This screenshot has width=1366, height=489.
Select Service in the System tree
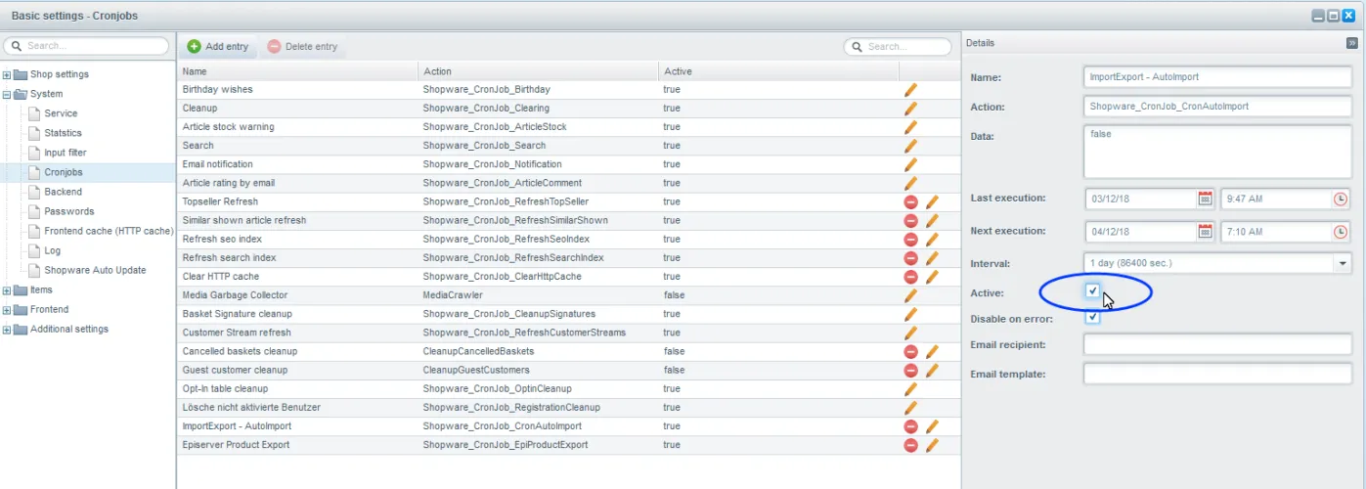pos(61,113)
